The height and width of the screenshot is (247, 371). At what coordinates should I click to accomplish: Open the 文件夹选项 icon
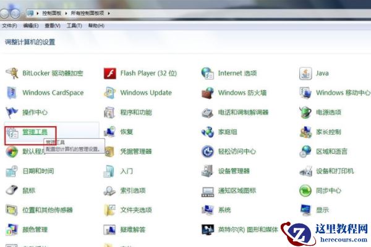110,210
